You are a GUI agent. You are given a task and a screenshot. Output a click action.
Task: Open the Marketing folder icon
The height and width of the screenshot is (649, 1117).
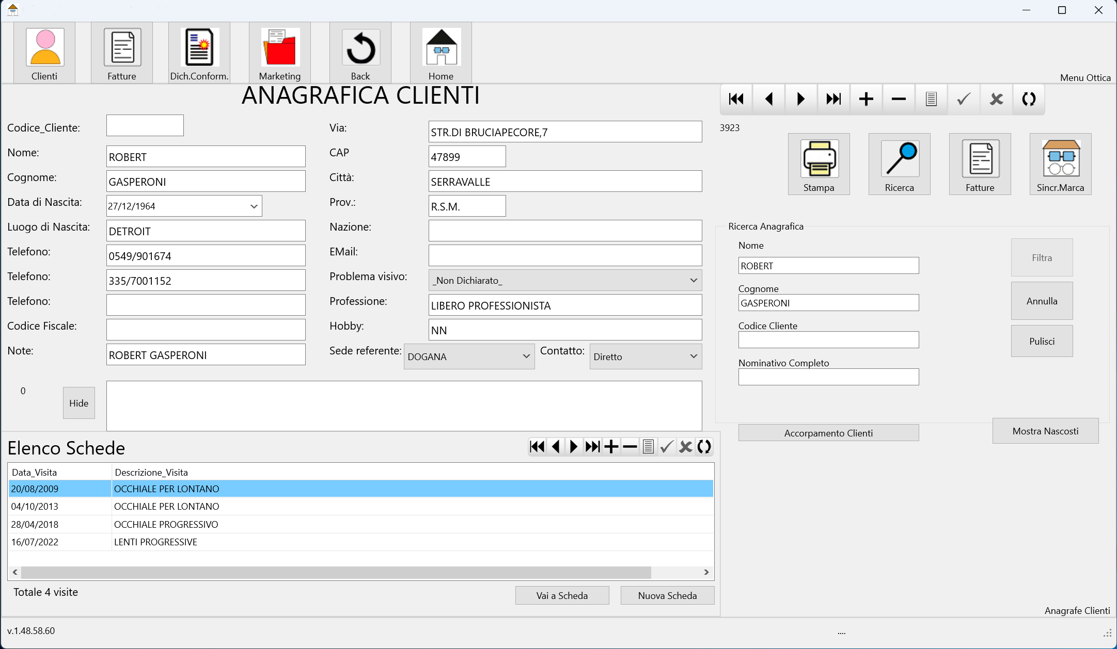pos(280,53)
